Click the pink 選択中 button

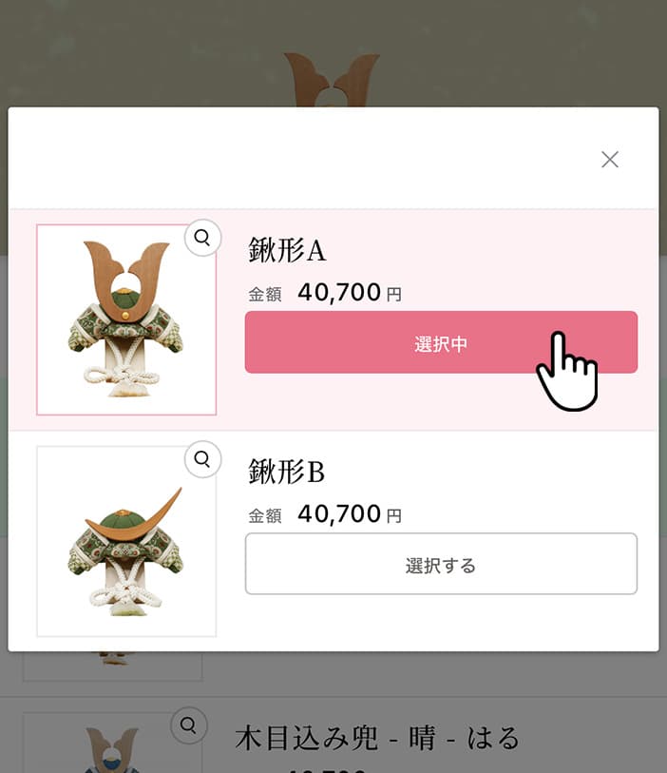click(x=441, y=342)
